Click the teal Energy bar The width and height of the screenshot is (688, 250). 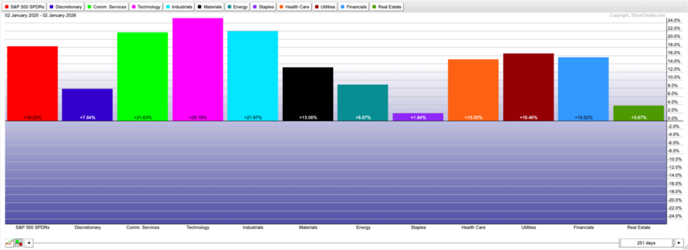tap(363, 103)
